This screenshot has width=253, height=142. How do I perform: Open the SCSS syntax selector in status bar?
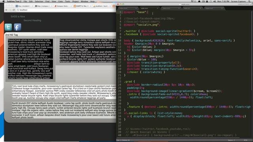tap(245, 140)
